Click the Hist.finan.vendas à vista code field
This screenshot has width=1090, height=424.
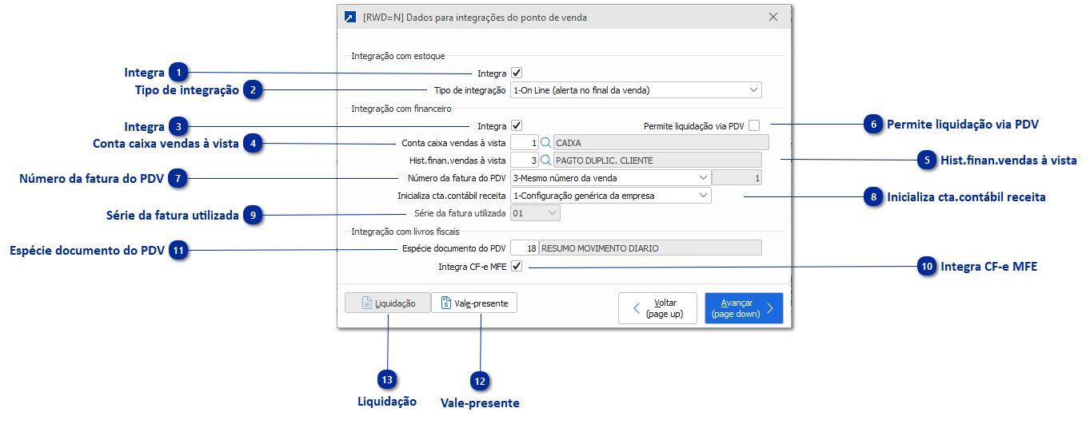[525, 160]
